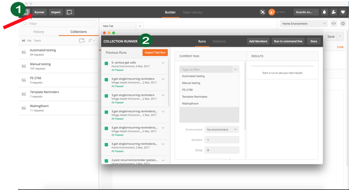Open the Runner from the toolbar
Image resolution: width=349 pixels, height=190 pixels.
point(39,12)
